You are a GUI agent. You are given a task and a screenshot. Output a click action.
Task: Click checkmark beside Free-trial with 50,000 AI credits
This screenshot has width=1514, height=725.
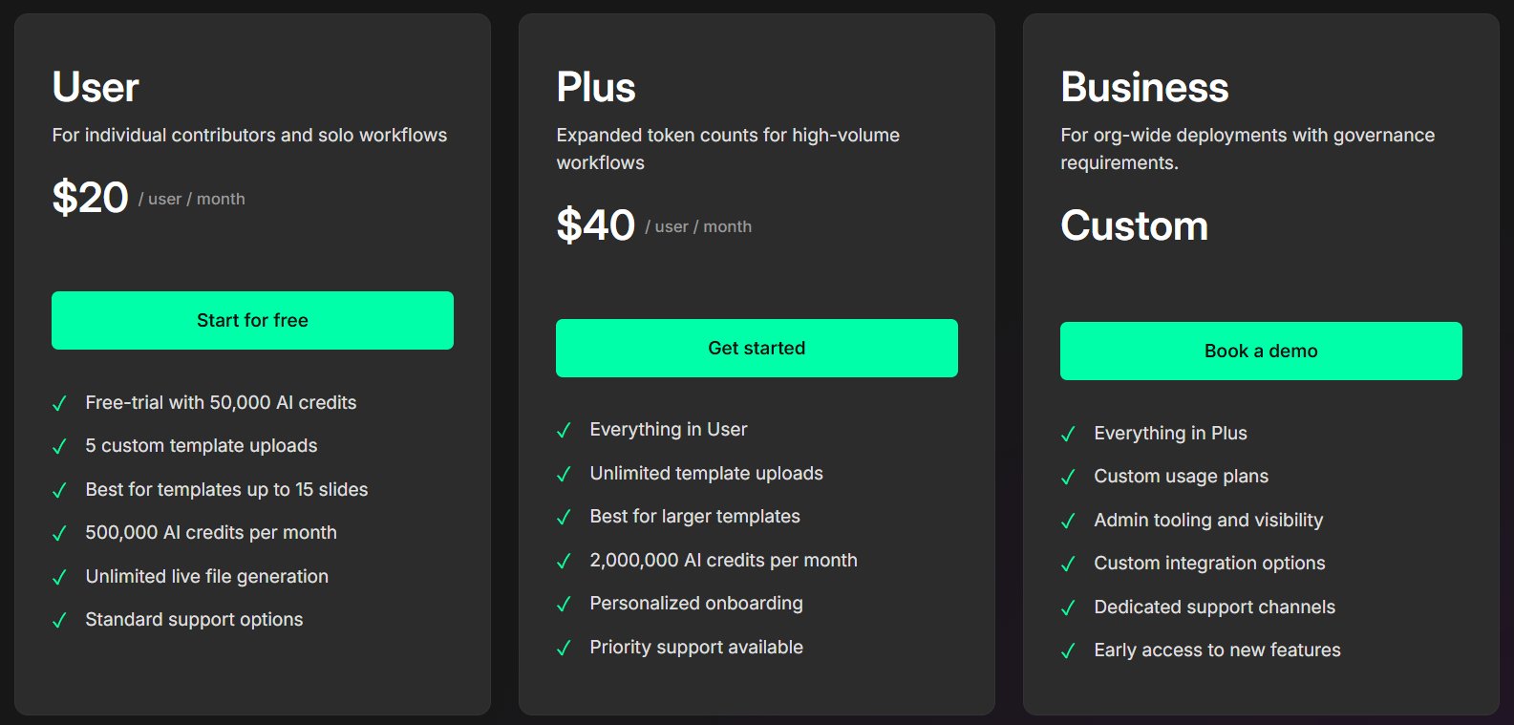click(x=59, y=403)
